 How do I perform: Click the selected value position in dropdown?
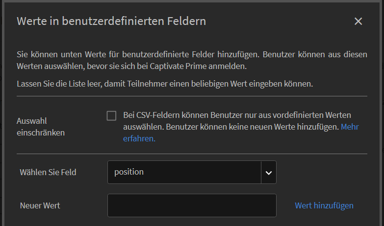(x=129, y=172)
